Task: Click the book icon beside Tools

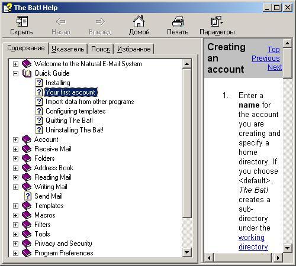Action: coord(27,234)
